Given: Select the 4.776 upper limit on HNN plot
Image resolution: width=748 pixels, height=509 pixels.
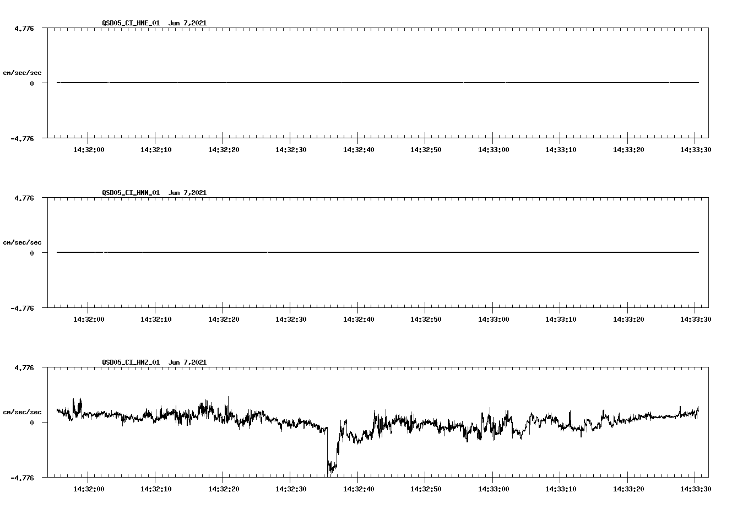Looking at the screenshot, I should point(24,198).
